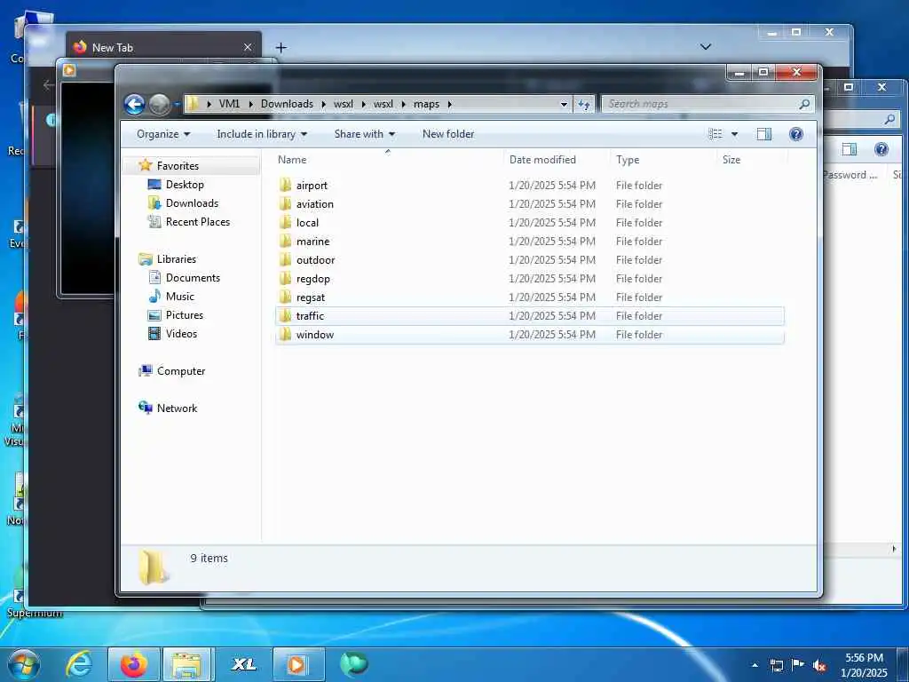Expand the arrow after Downloads in breadcrumb
Image resolution: width=909 pixels, height=682 pixels.
pos(323,105)
